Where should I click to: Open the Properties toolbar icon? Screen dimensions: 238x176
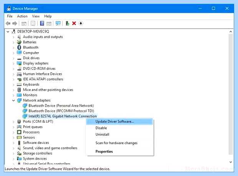33,23
